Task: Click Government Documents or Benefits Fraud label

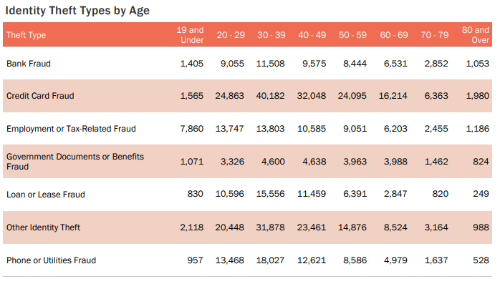Action: (75, 161)
